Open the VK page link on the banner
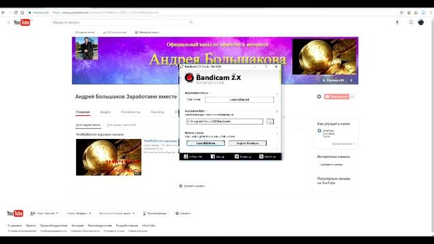Screen dimensions: 434x244 (x=333, y=80)
